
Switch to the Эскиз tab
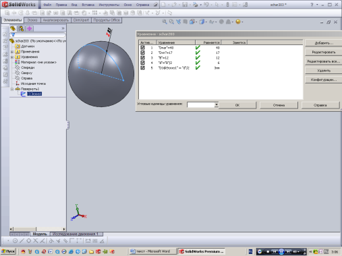(32, 20)
